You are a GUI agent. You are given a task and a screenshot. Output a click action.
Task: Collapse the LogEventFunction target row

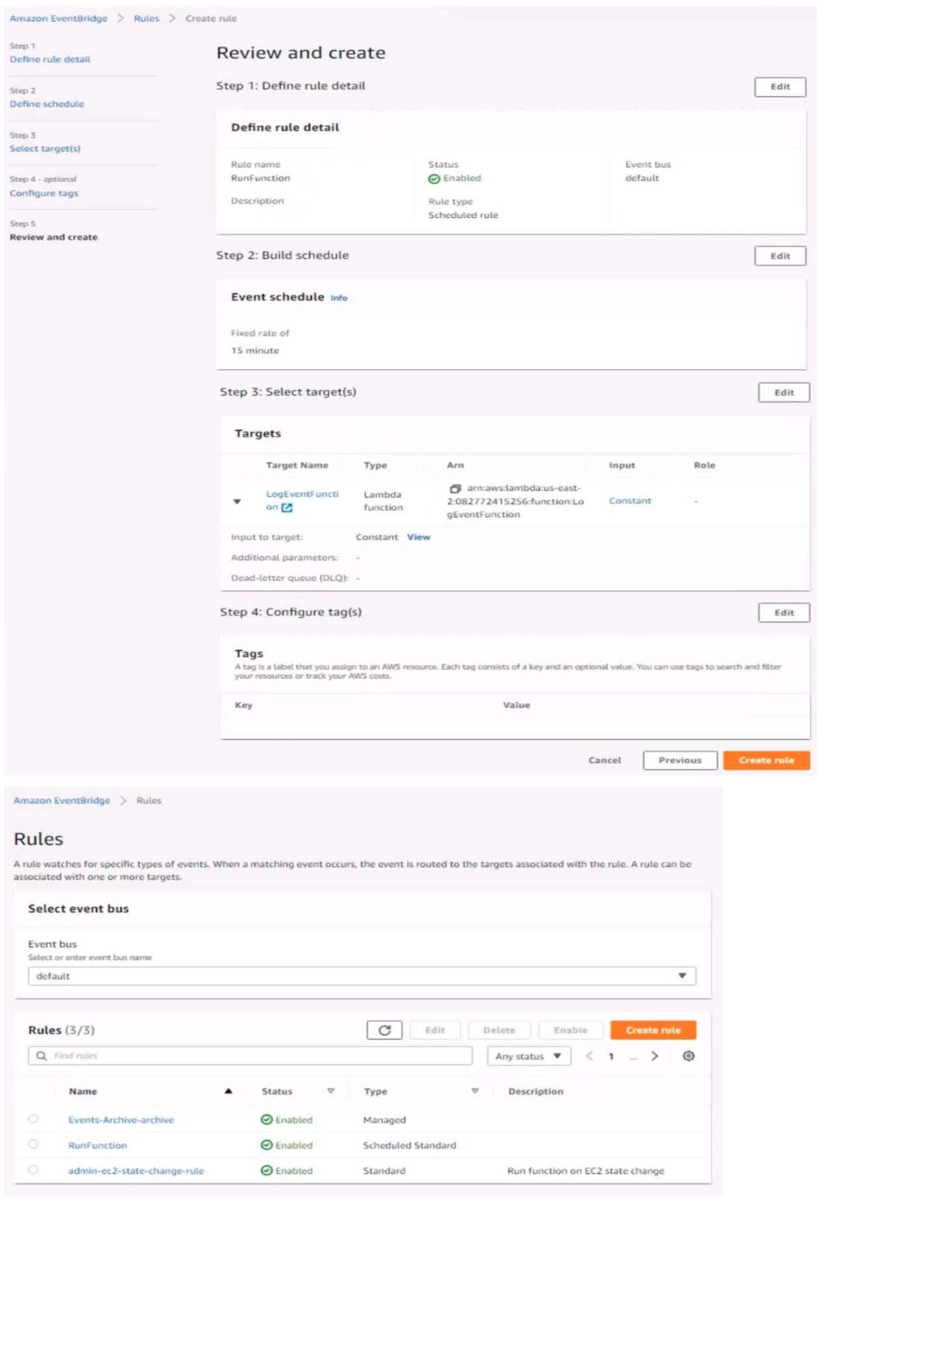click(x=237, y=501)
